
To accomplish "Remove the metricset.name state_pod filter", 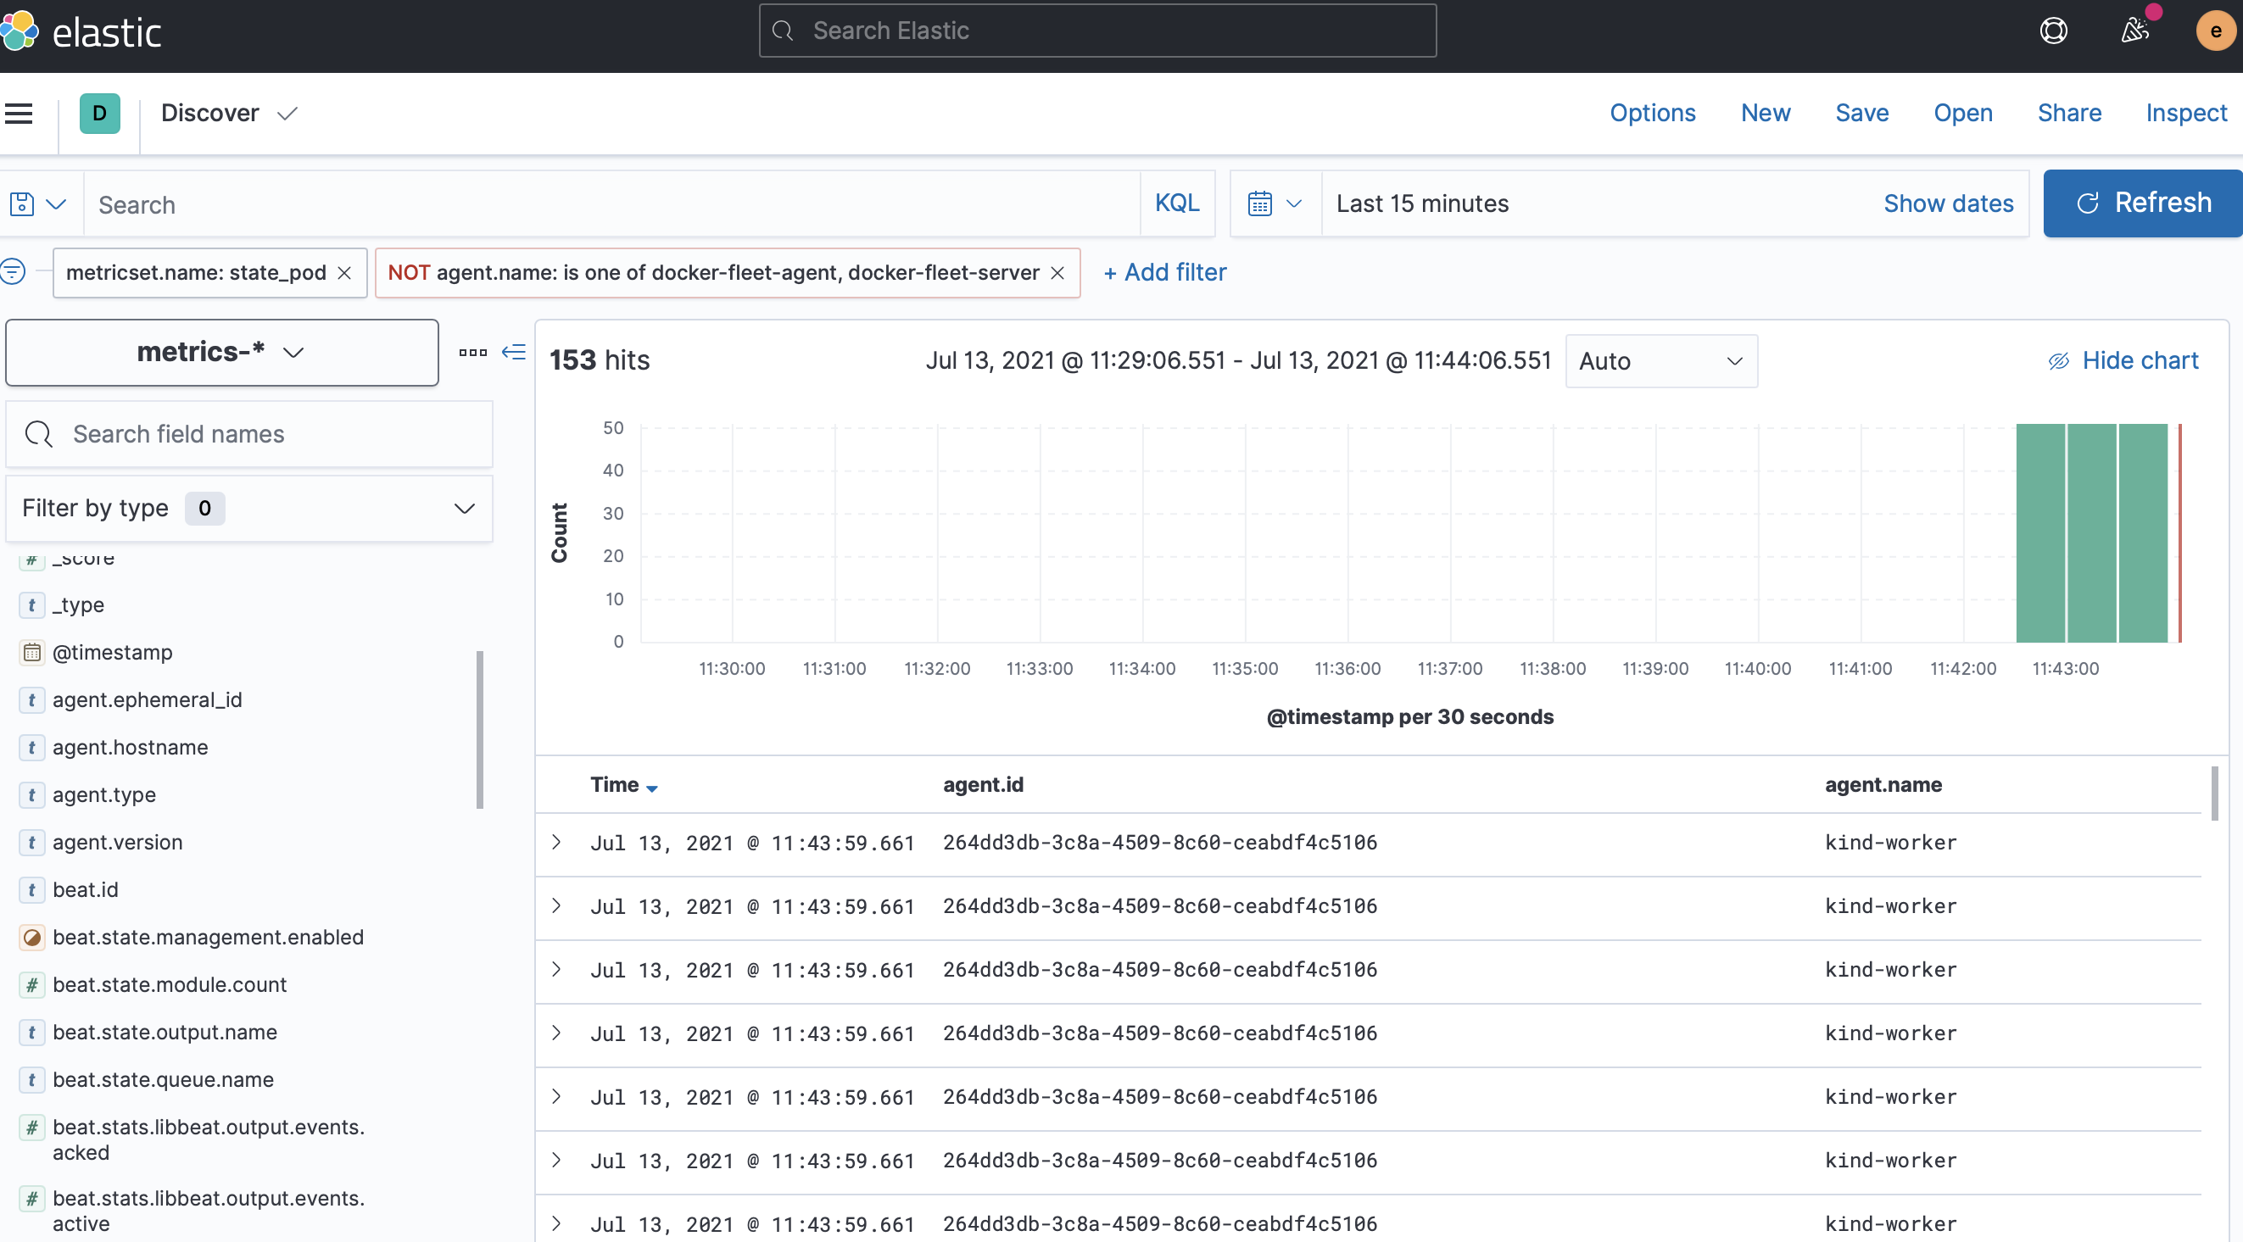I will [345, 273].
